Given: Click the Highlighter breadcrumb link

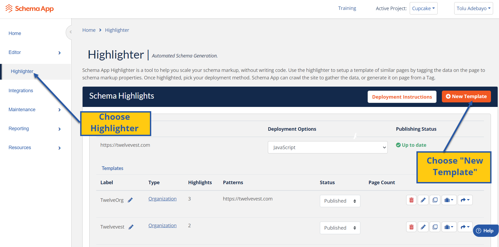Looking at the screenshot, I should 117,30.
